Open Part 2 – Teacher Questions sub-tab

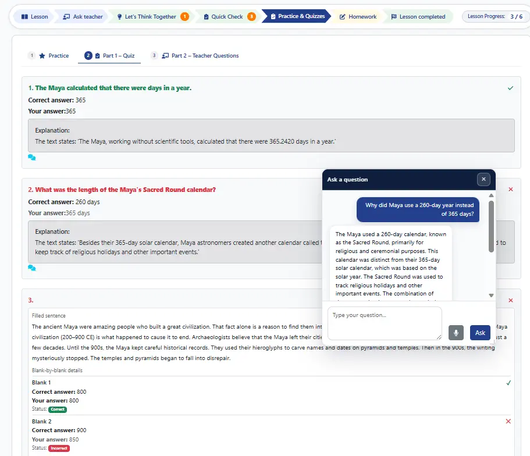click(195, 55)
